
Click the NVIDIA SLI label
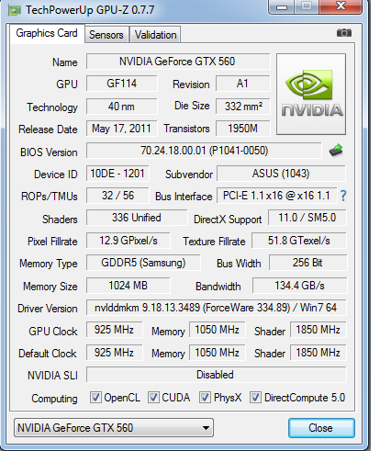[52, 376]
